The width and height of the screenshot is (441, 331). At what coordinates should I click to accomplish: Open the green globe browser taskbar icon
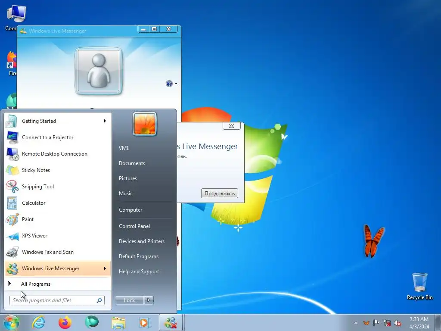click(x=92, y=322)
